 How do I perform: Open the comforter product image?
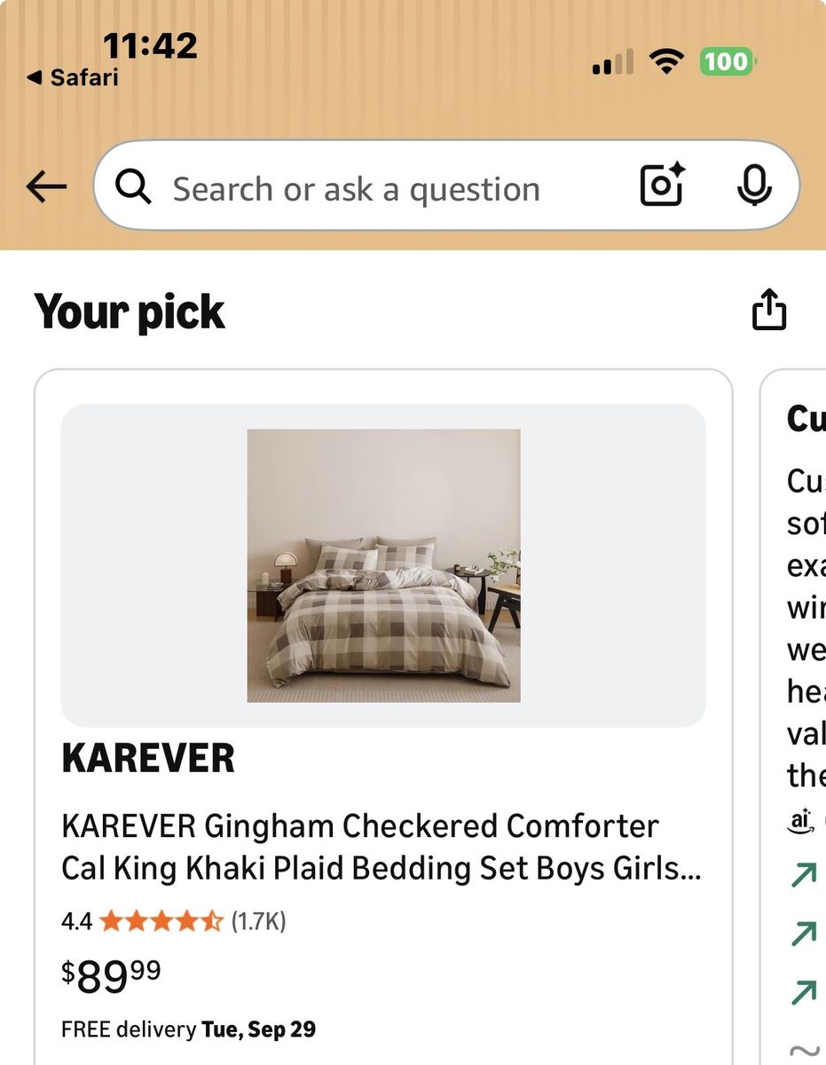[383, 565]
